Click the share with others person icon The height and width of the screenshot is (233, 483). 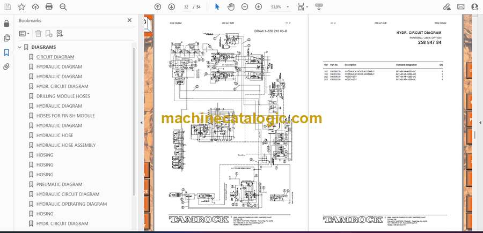click(x=475, y=7)
